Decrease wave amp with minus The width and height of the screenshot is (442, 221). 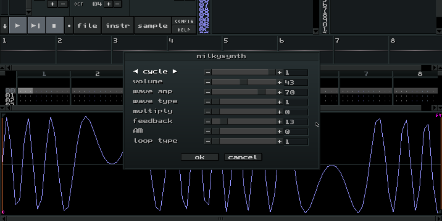coord(208,92)
